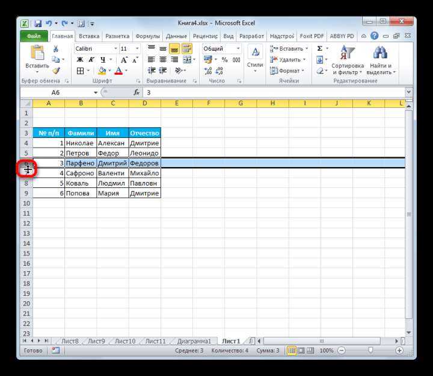Align text to middle of cell
The image size is (433, 376).
pyautogui.click(x=163, y=48)
